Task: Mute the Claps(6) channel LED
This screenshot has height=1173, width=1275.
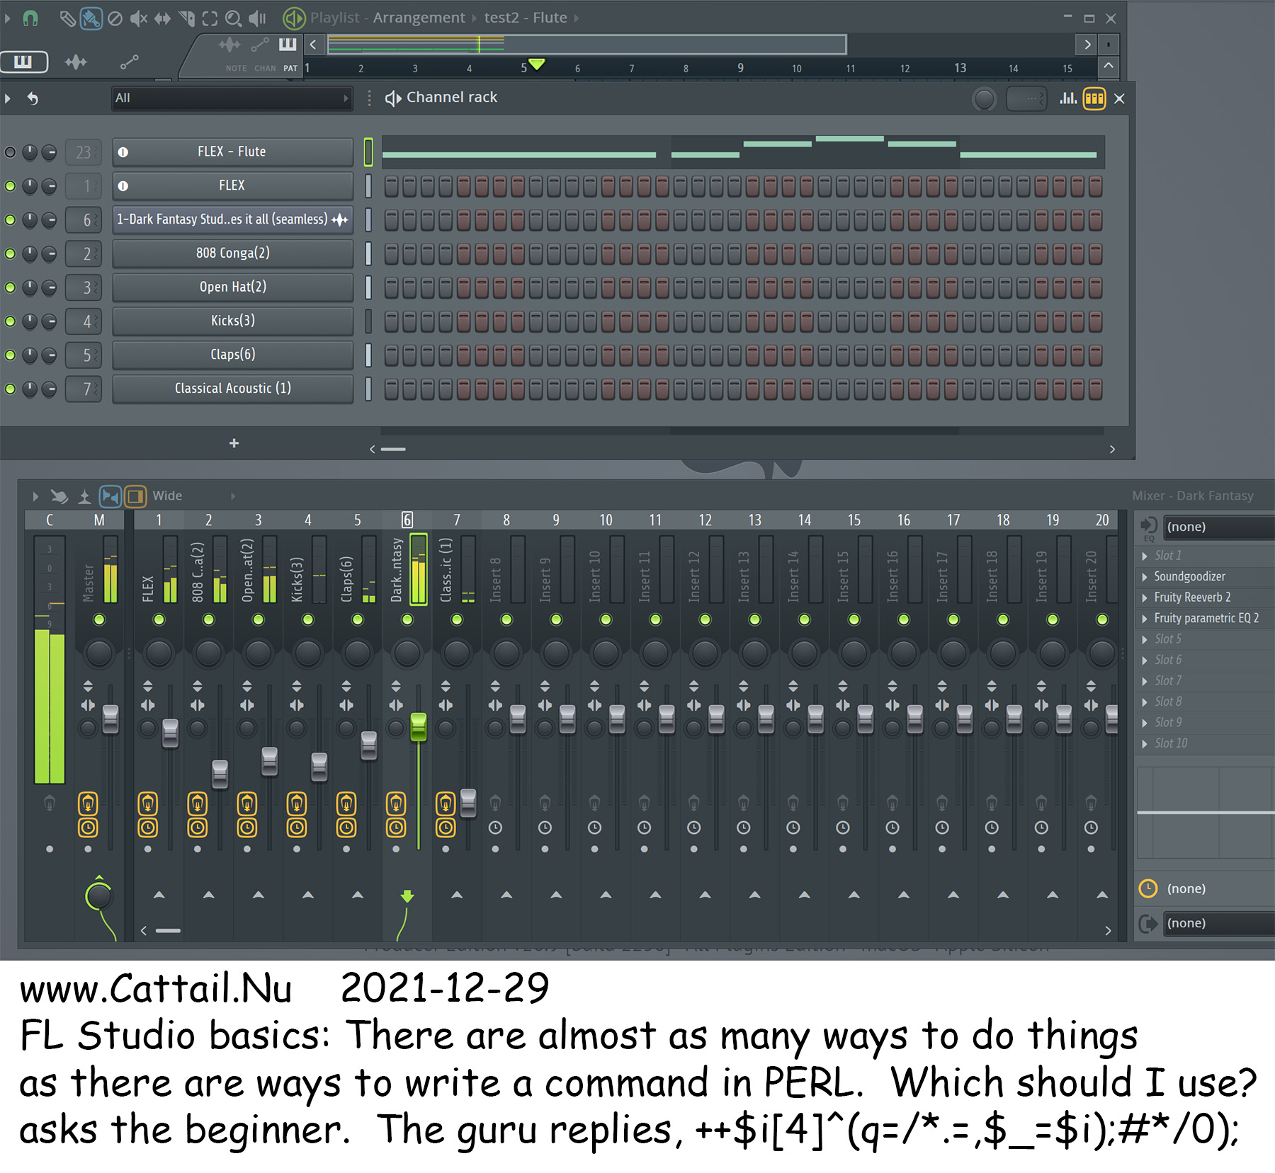Action: tap(10, 355)
